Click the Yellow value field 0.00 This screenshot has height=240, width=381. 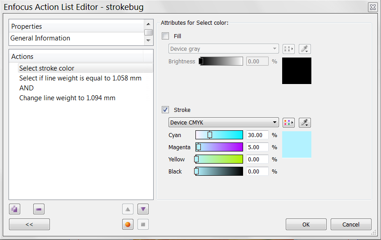[257, 159]
